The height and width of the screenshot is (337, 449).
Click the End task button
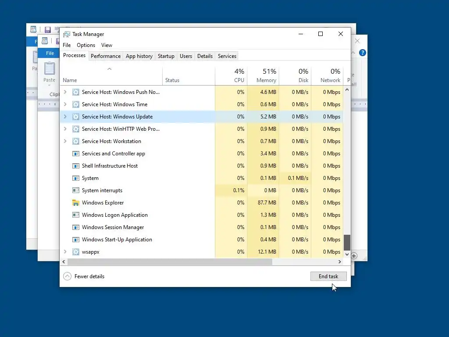click(328, 276)
